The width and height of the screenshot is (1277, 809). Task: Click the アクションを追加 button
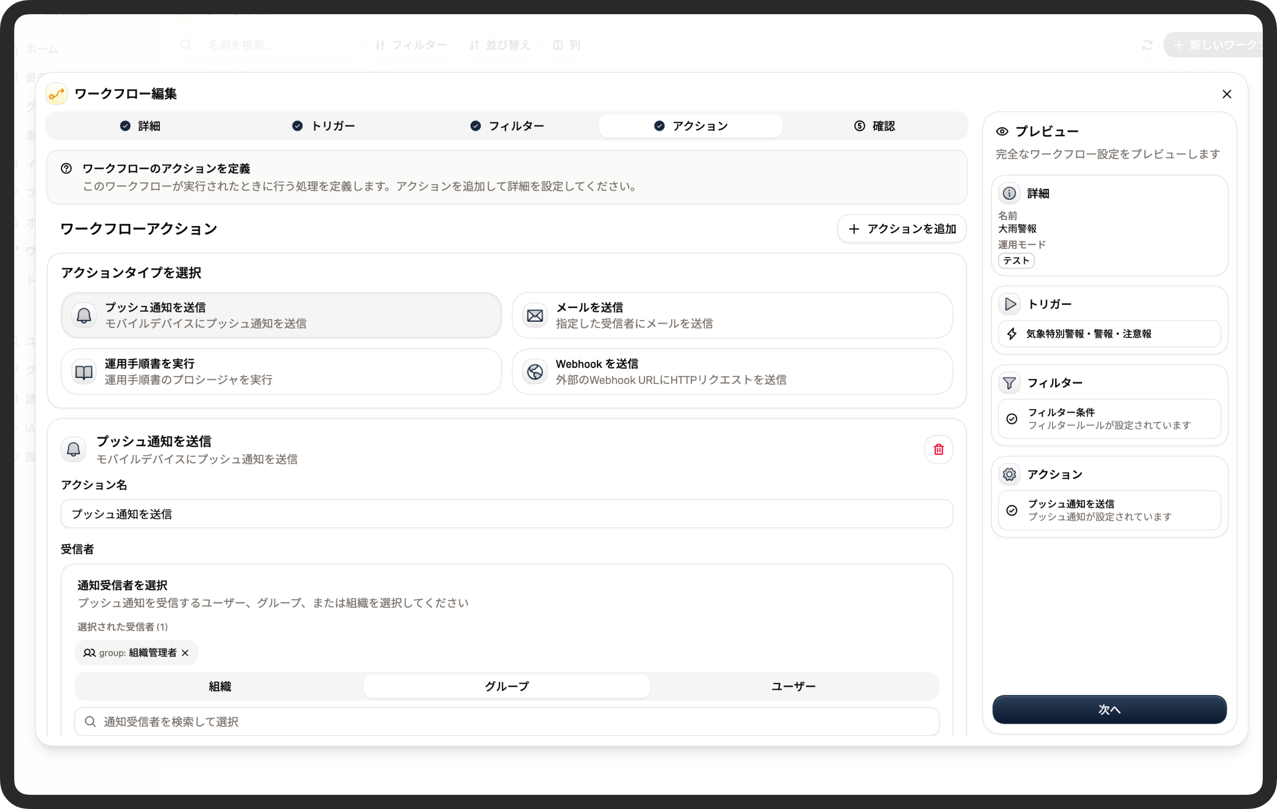[x=901, y=229]
